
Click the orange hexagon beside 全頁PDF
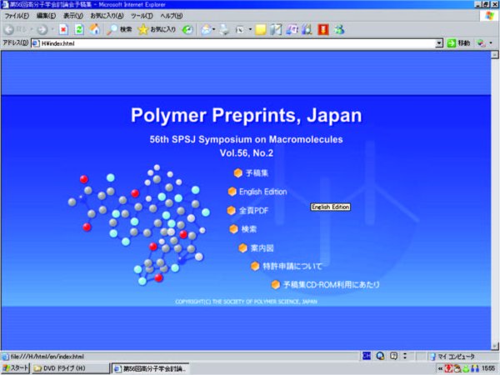coord(231,211)
